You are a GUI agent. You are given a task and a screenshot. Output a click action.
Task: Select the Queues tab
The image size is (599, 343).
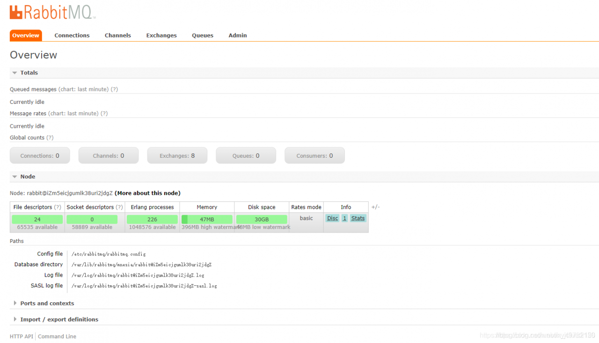pos(203,36)
